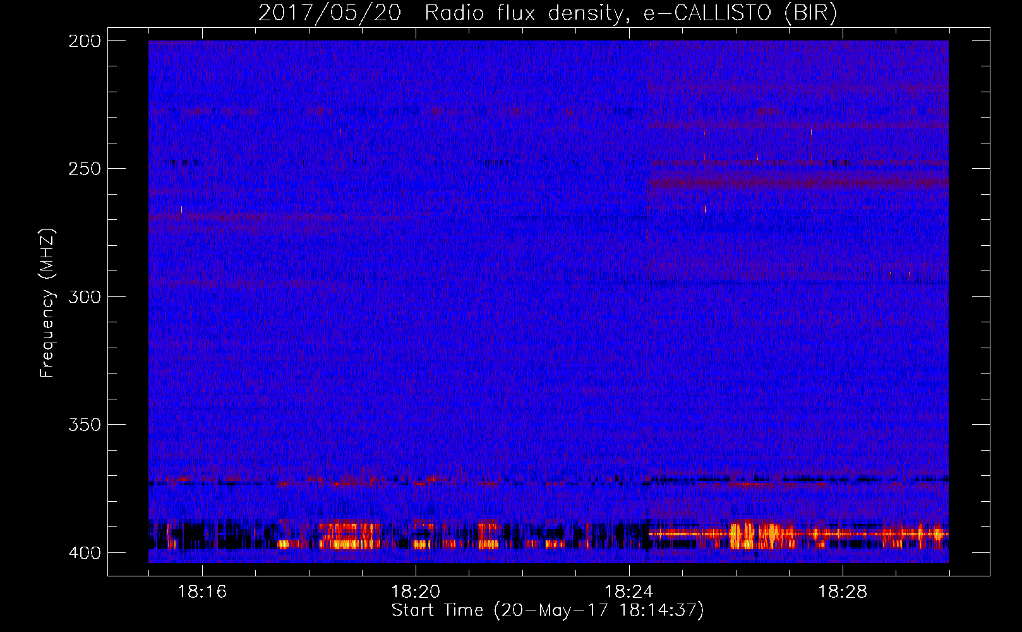Click the 18:28 time tick label
The image size is (1022, 632).
[843, 592]
